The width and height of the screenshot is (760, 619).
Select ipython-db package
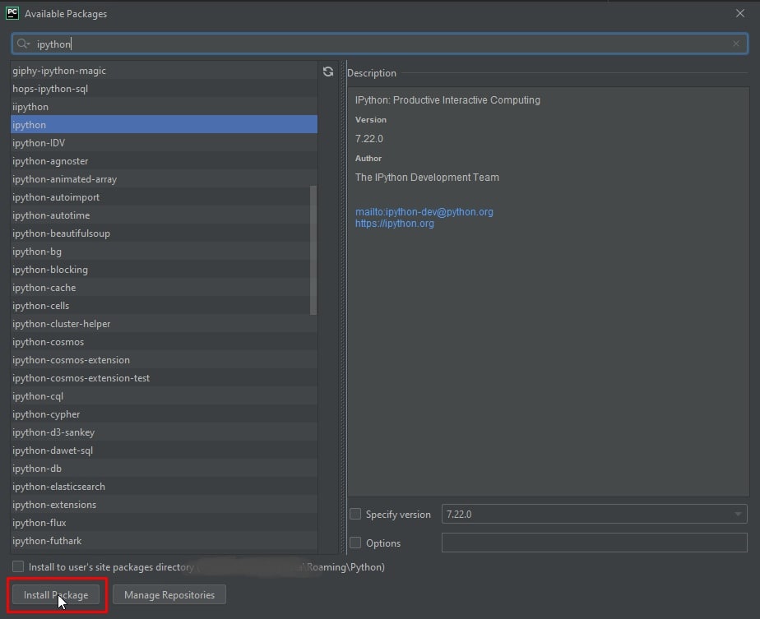point(164,469)
